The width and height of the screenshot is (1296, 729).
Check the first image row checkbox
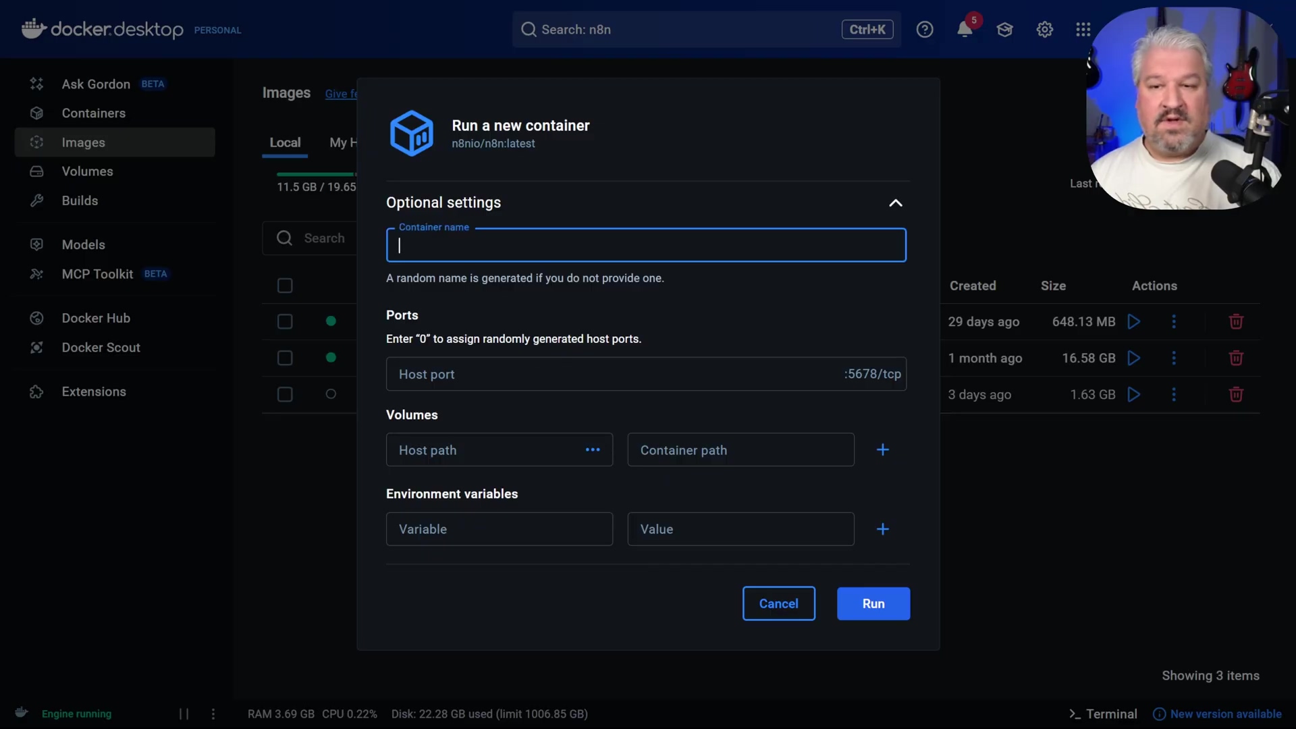point(285,321)
